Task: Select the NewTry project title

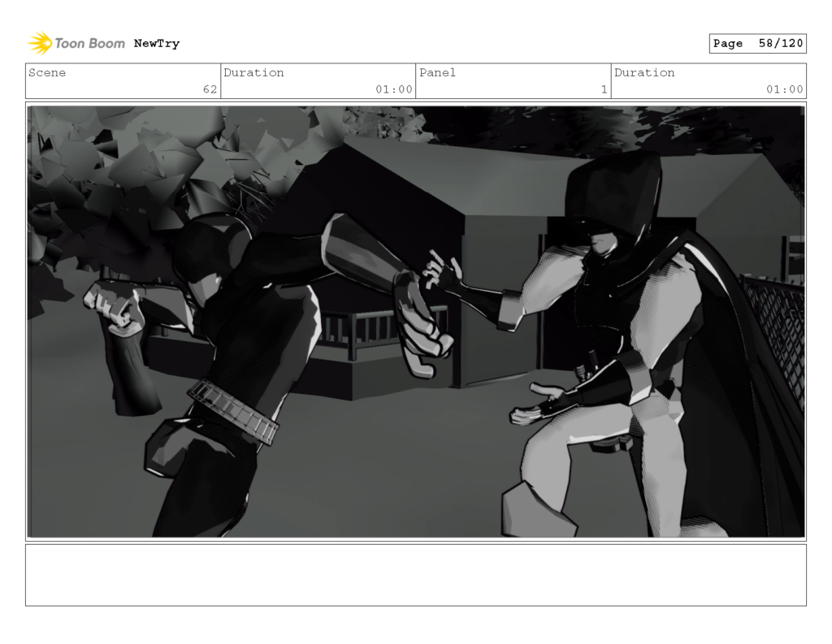Action: coord(158,44)
